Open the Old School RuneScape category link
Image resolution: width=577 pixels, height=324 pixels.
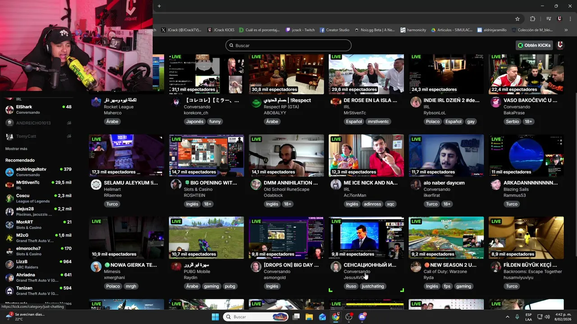(286, 189)
